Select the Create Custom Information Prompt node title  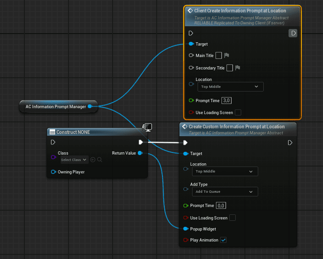(237, 127)
